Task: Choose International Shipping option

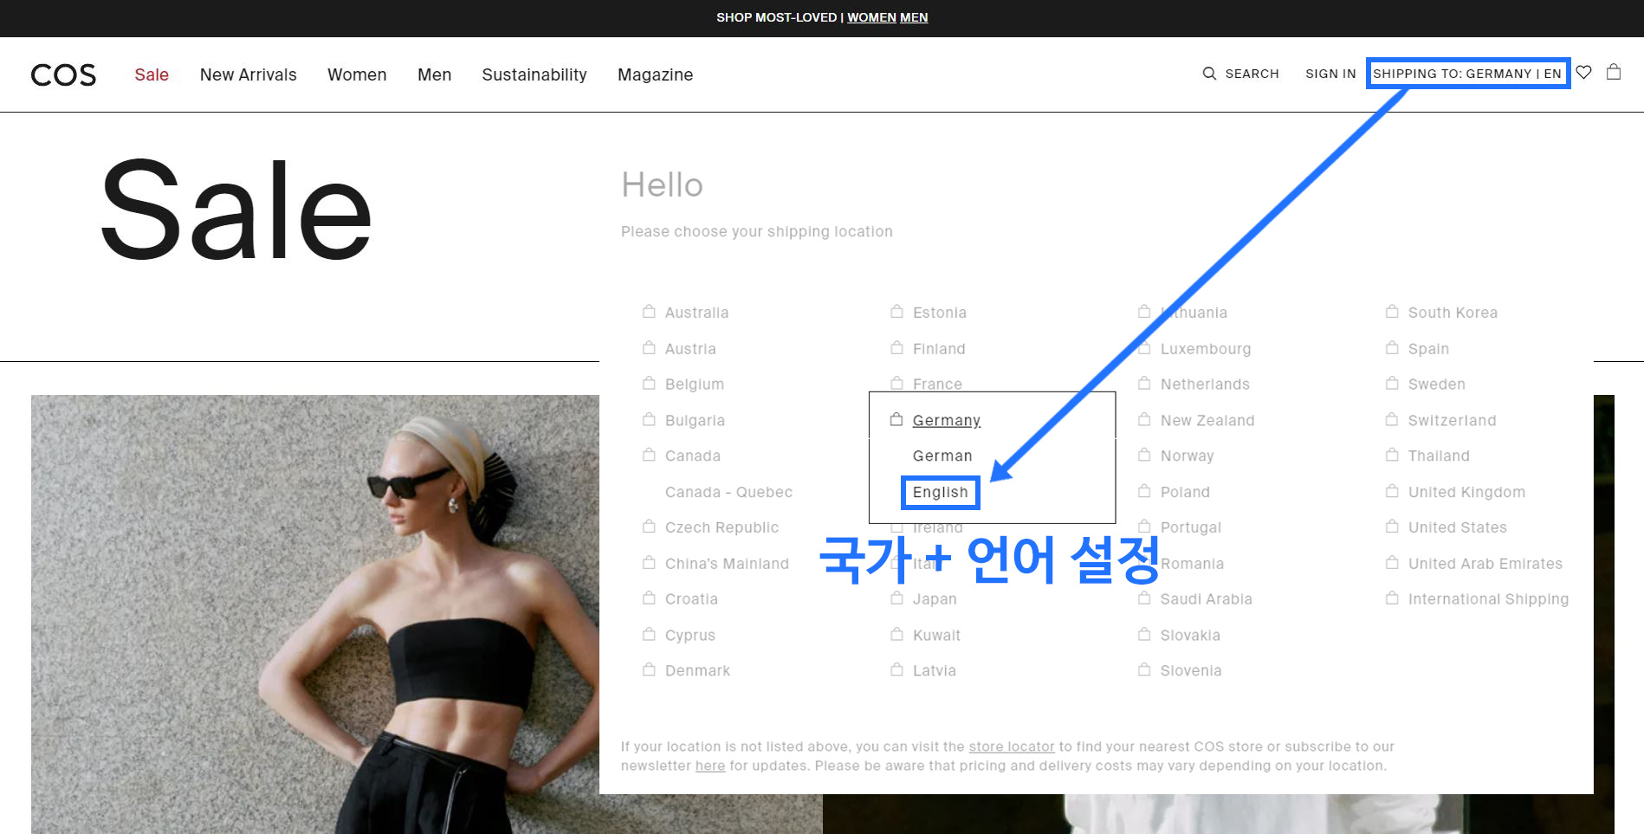Action: coord(1488,600)
